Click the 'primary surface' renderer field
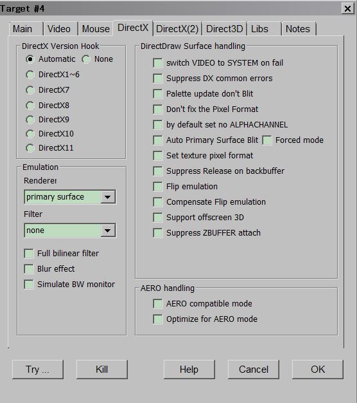Screen dimensions: 357x403 point(63,197)
